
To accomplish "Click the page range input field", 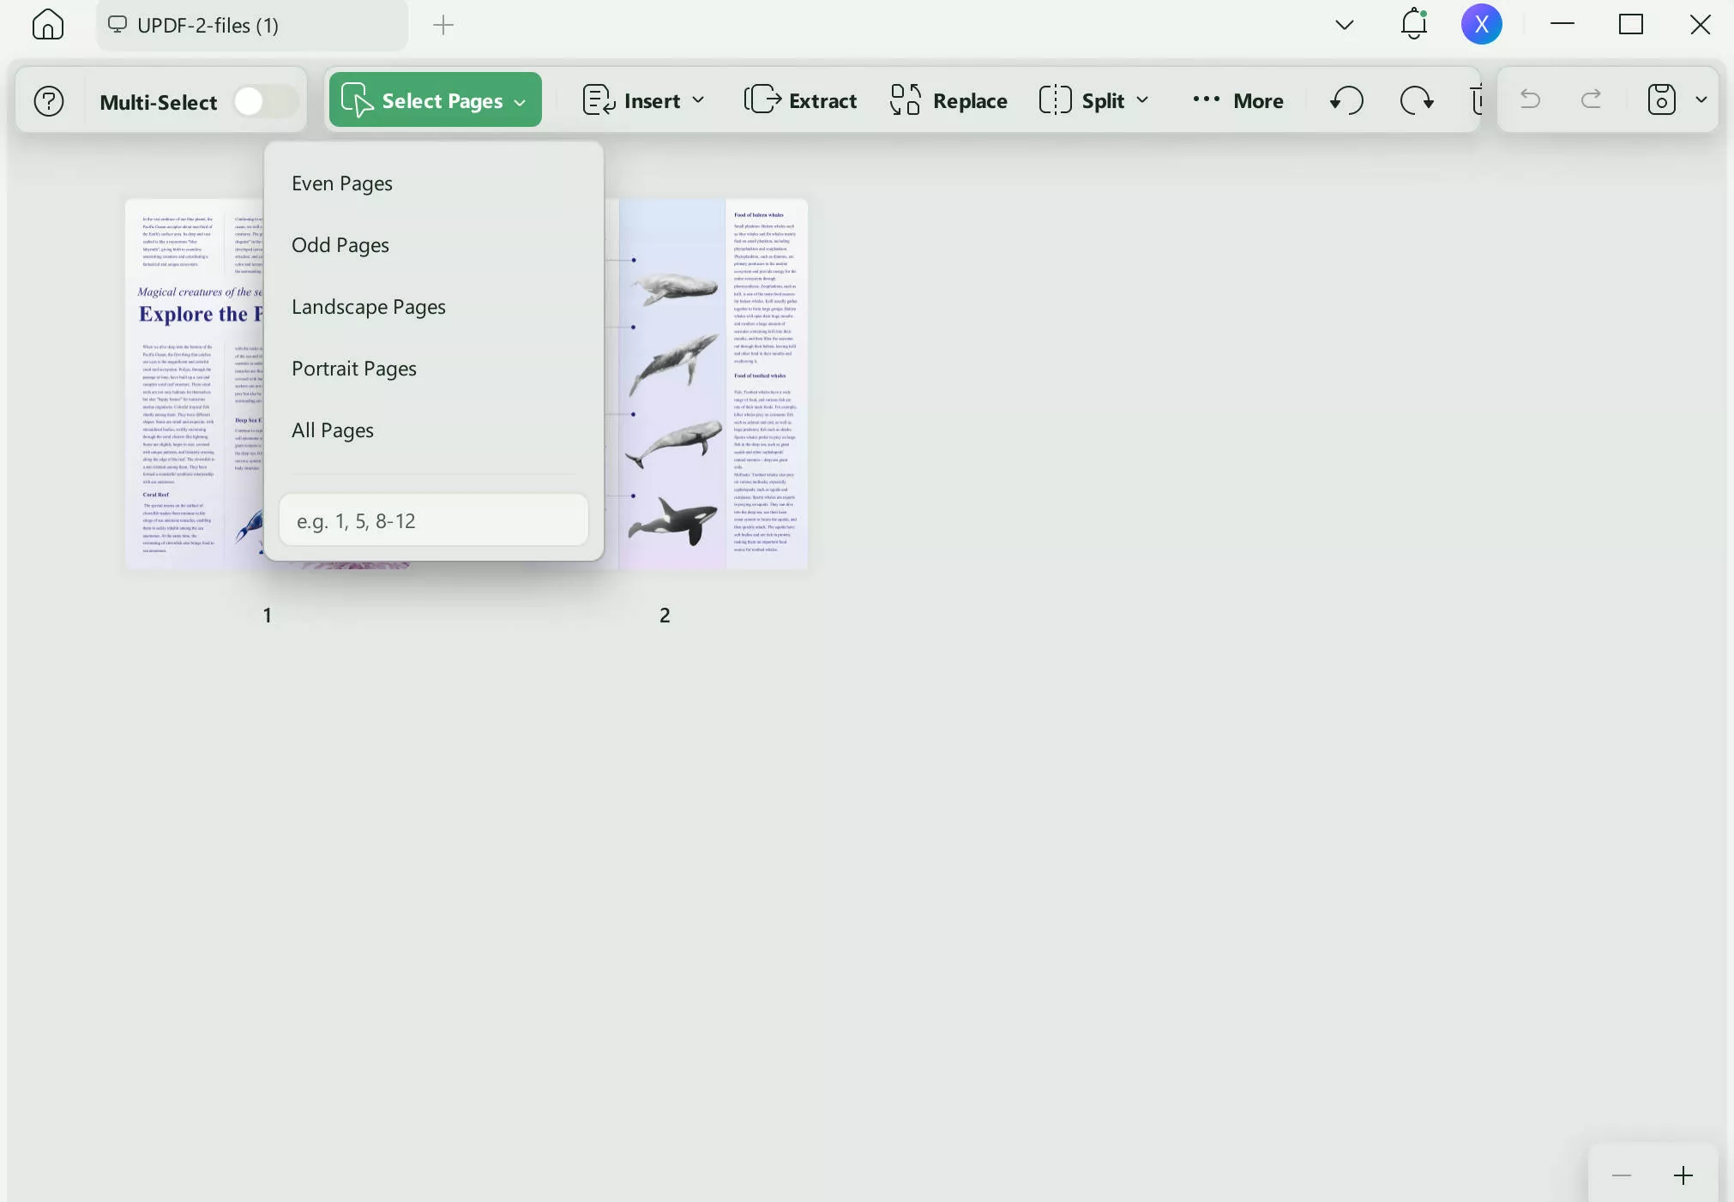I will [x=434, y=520].
